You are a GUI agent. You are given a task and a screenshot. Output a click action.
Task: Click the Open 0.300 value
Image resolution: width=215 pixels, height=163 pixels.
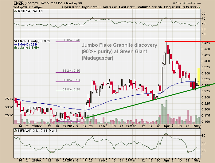pos(71,7)
